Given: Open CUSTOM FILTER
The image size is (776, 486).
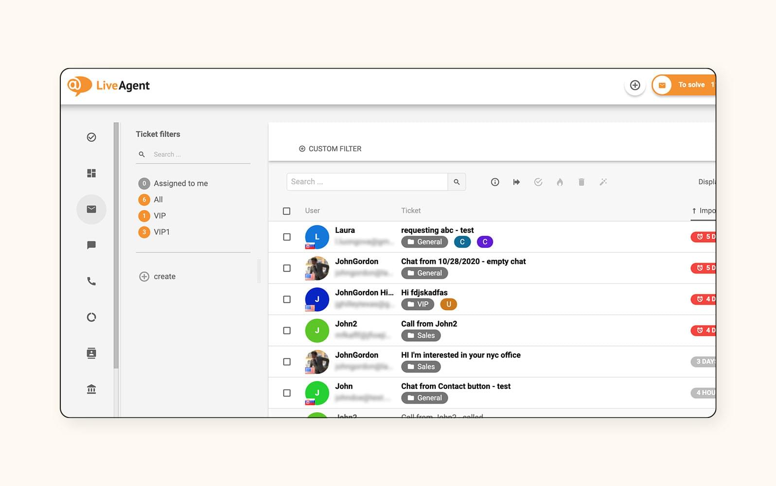Looking at the screenshot, I should coord(330,149).
